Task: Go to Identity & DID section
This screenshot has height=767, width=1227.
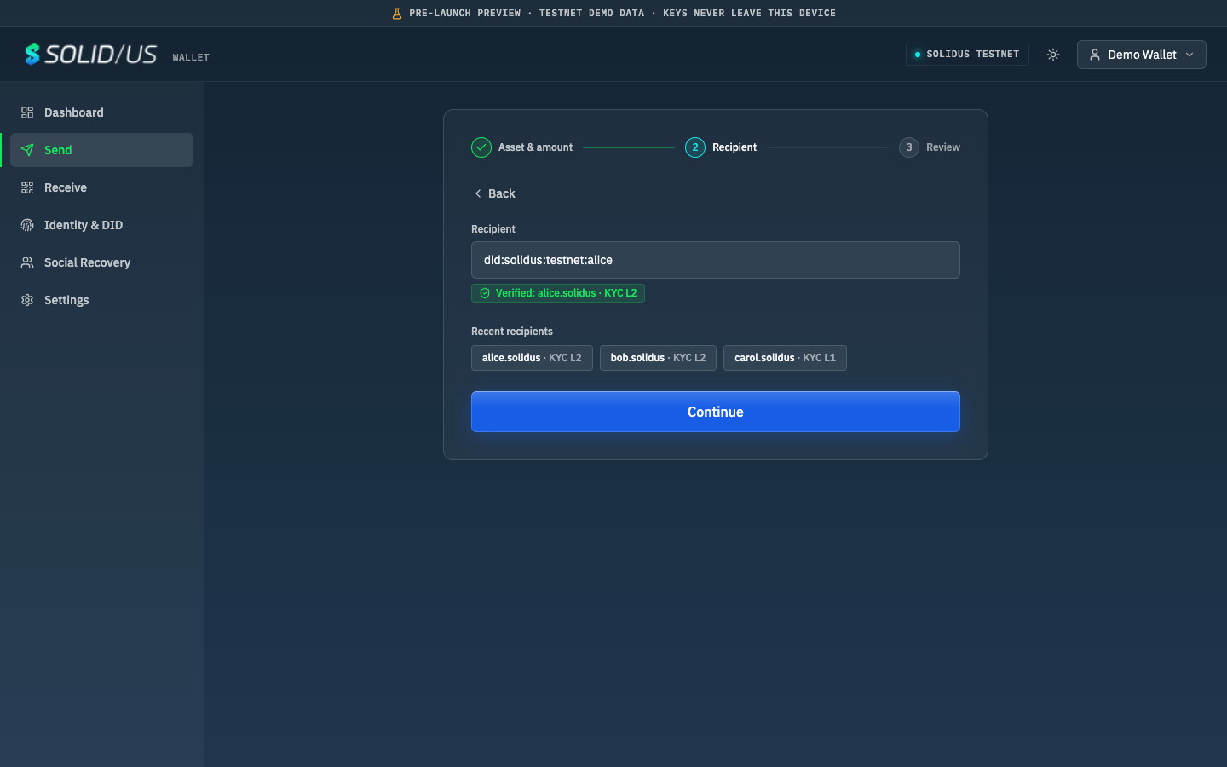Action: [x=101, y=225]
